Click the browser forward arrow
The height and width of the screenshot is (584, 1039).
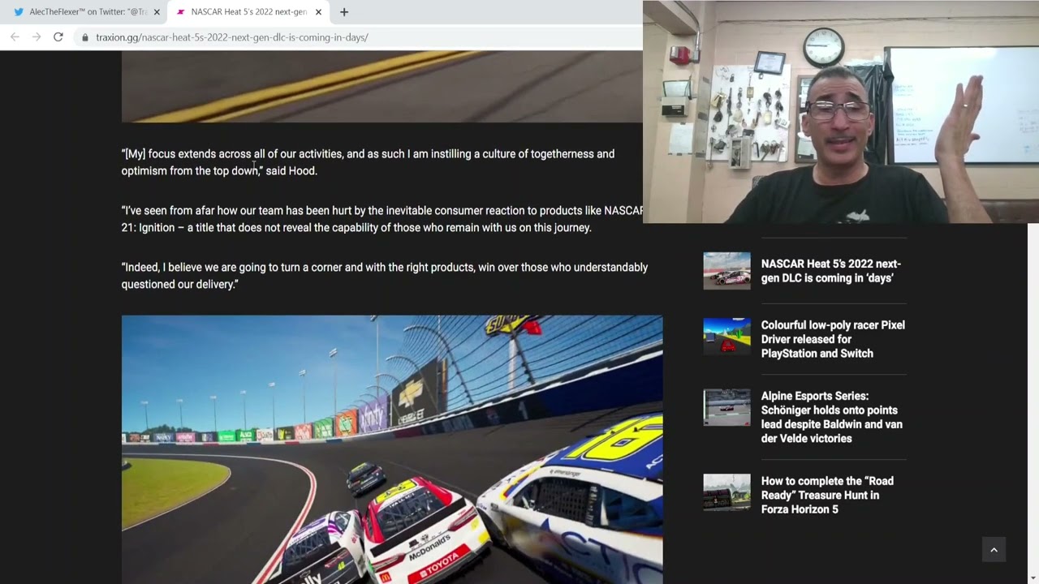tap(37, 37)
